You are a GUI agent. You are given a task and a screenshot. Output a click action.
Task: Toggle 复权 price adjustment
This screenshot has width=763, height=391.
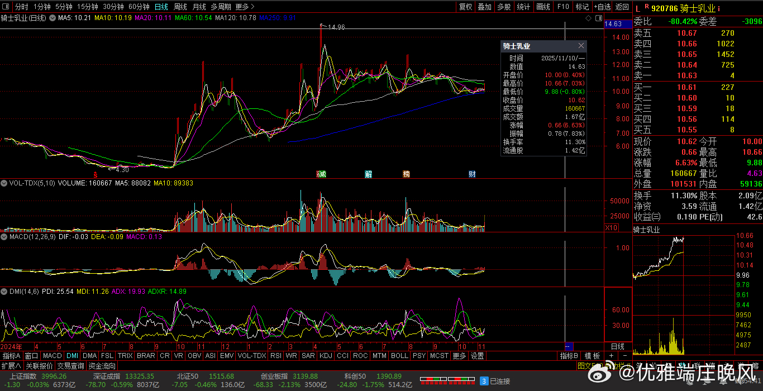pos(465,7)
